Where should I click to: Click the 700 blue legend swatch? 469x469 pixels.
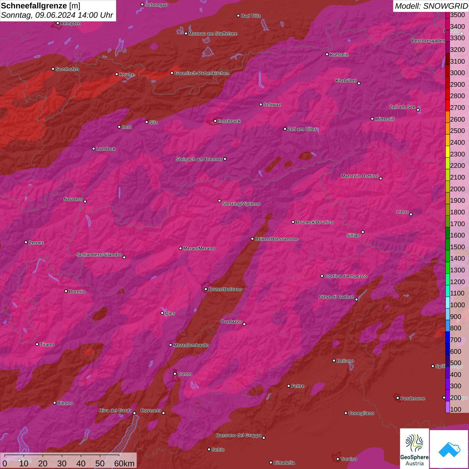(448, 338)
